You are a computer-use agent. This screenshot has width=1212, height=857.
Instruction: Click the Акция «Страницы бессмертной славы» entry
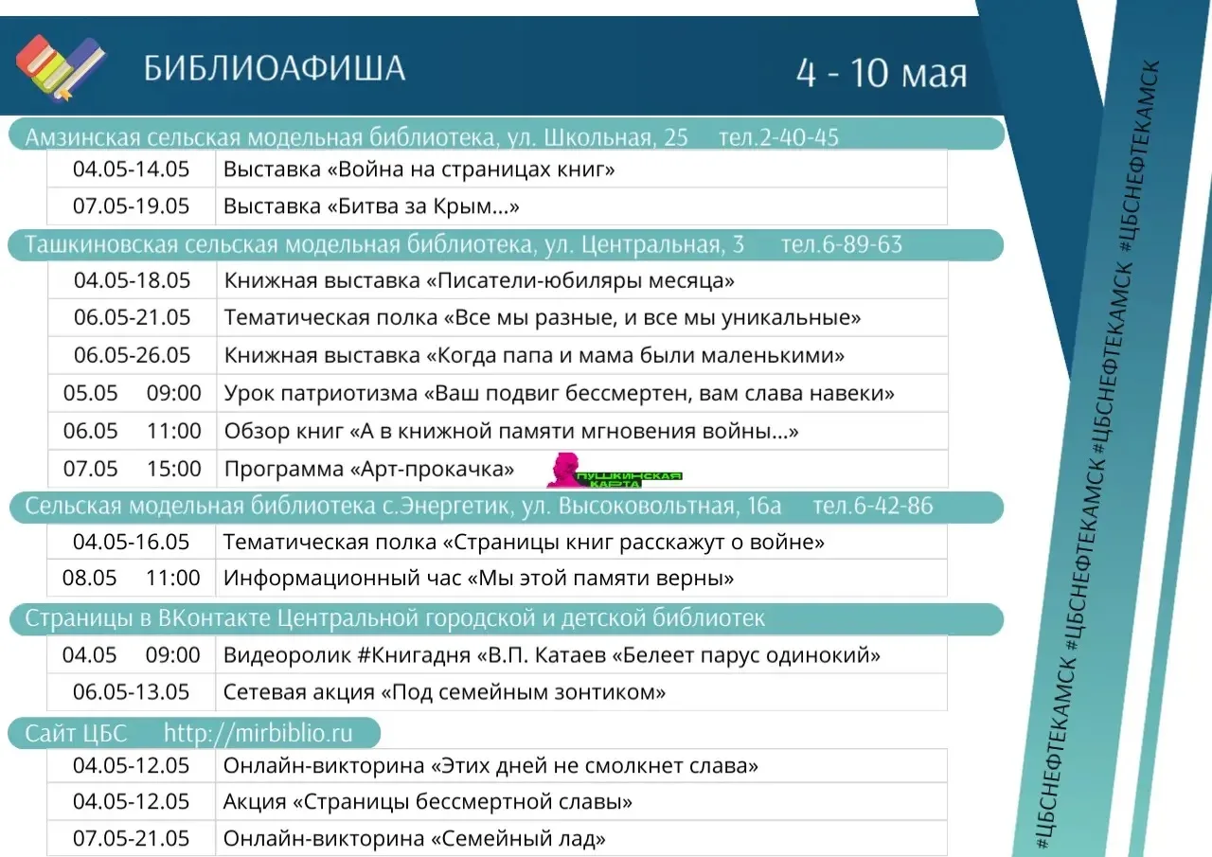click(427, 802)
